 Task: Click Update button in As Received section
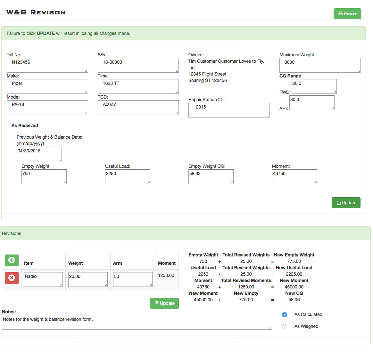pos(346,203)
